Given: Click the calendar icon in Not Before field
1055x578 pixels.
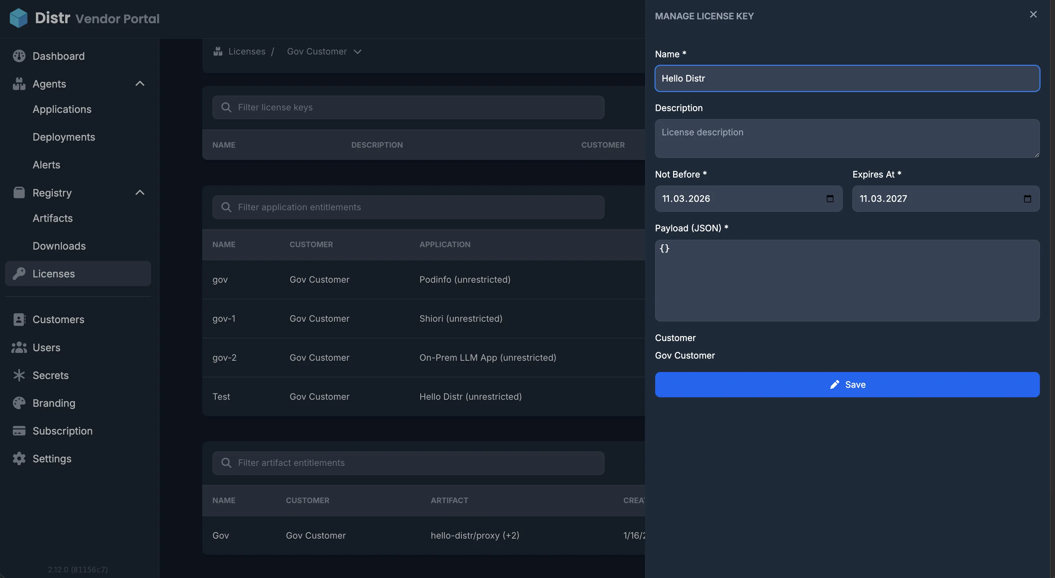Looking at the screenshot, I should tap(830, 199).
